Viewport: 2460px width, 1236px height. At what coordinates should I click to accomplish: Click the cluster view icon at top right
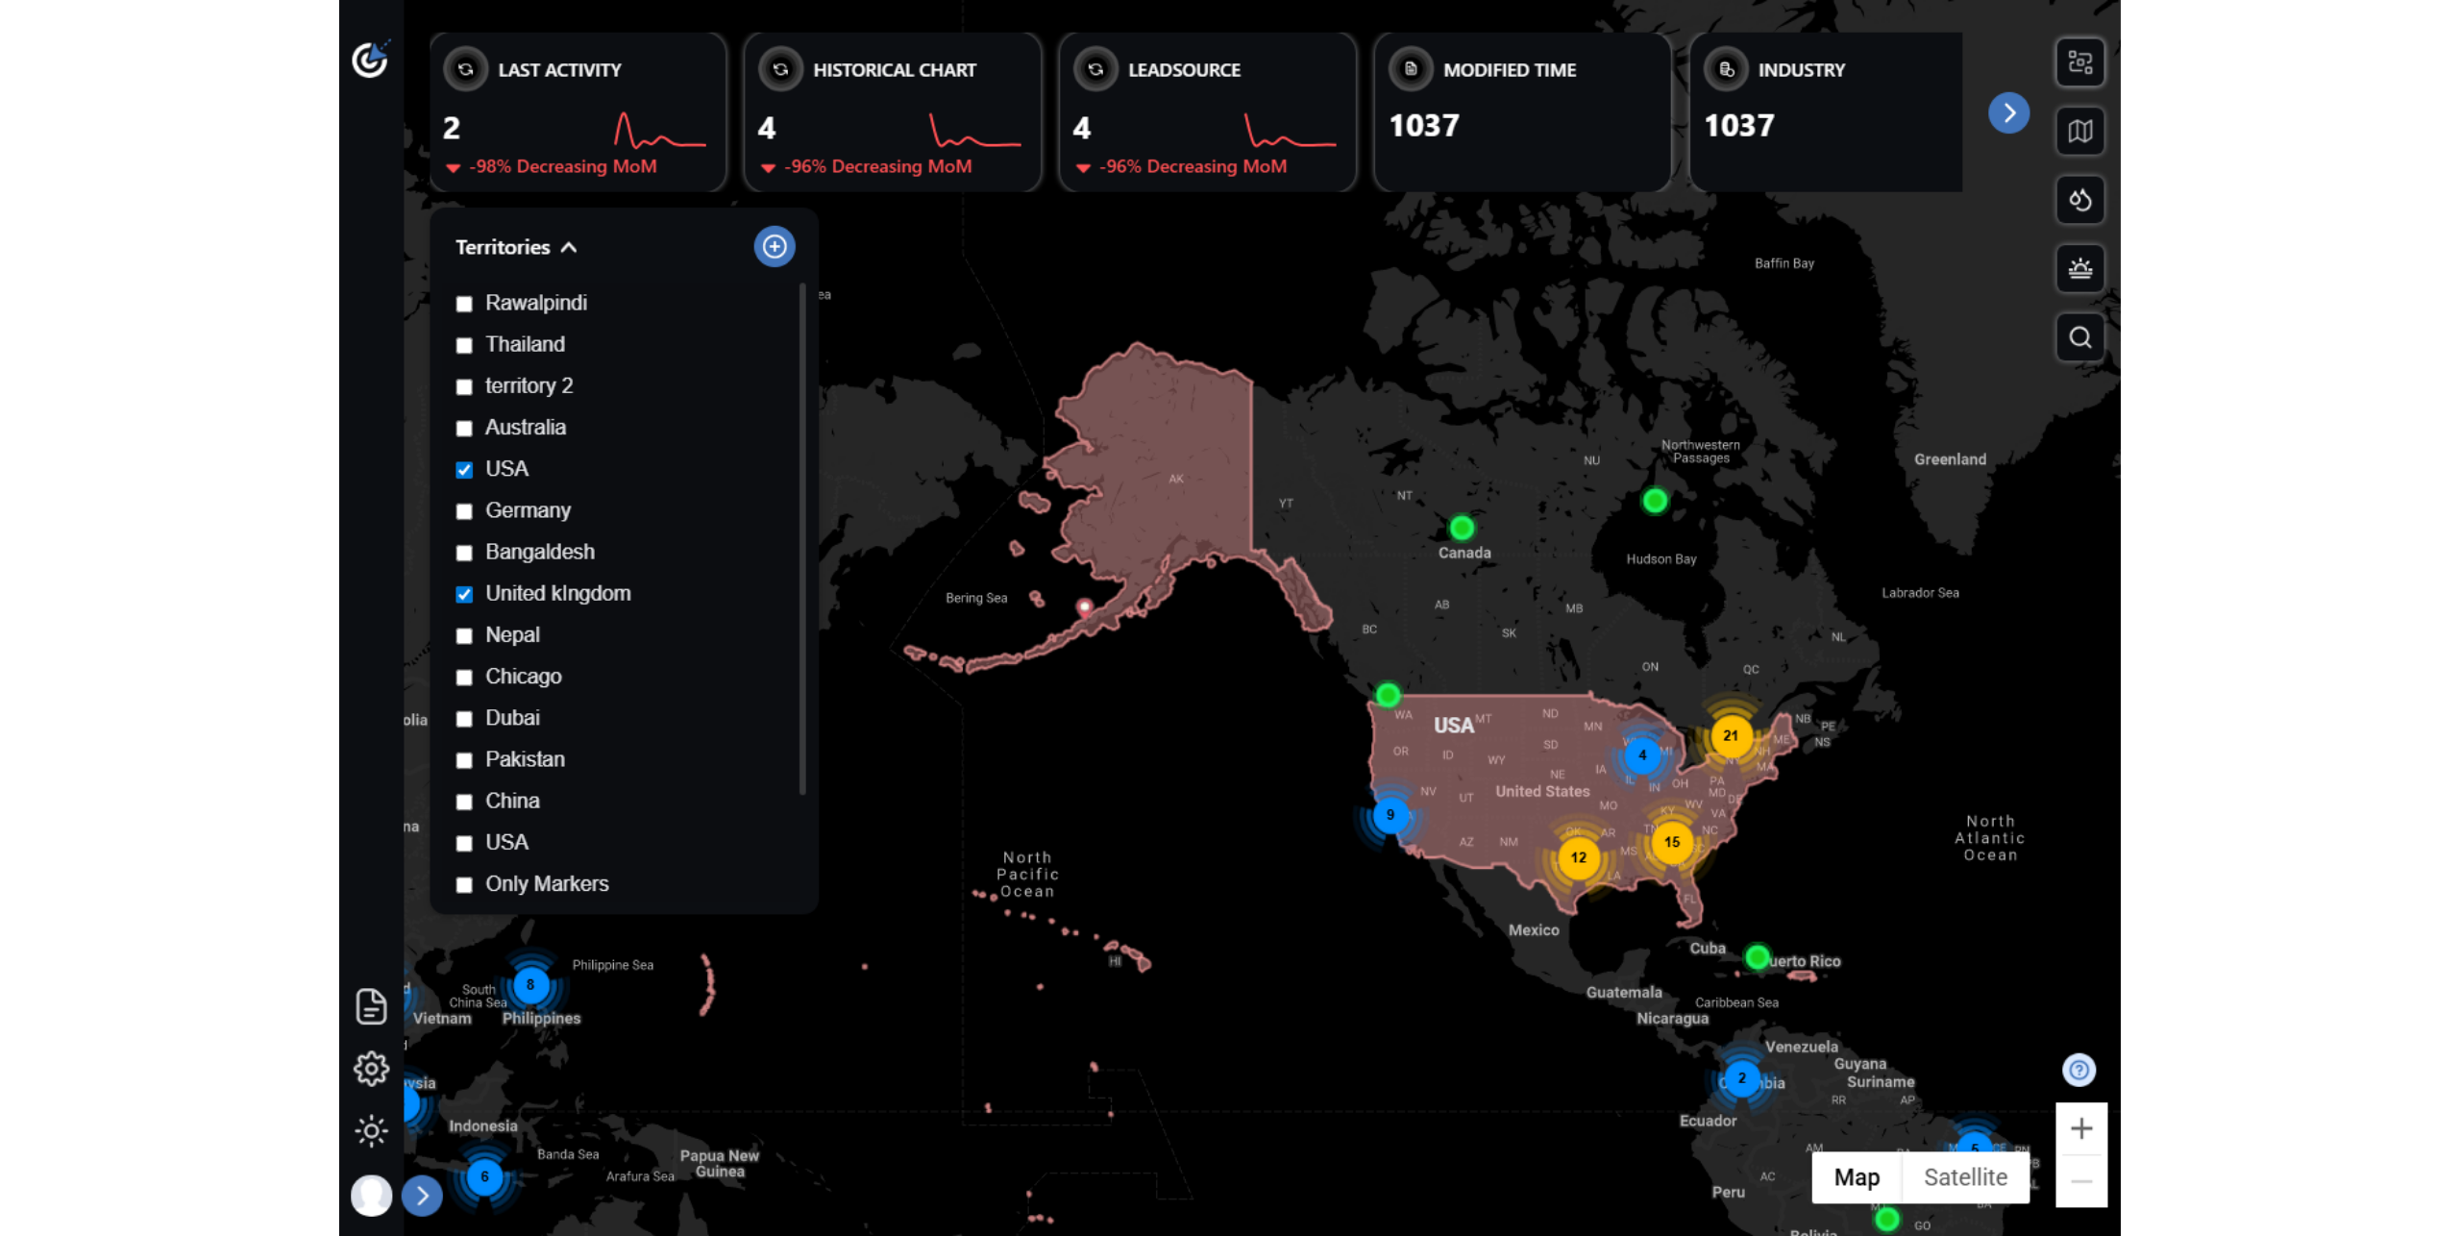point(2079,62)
